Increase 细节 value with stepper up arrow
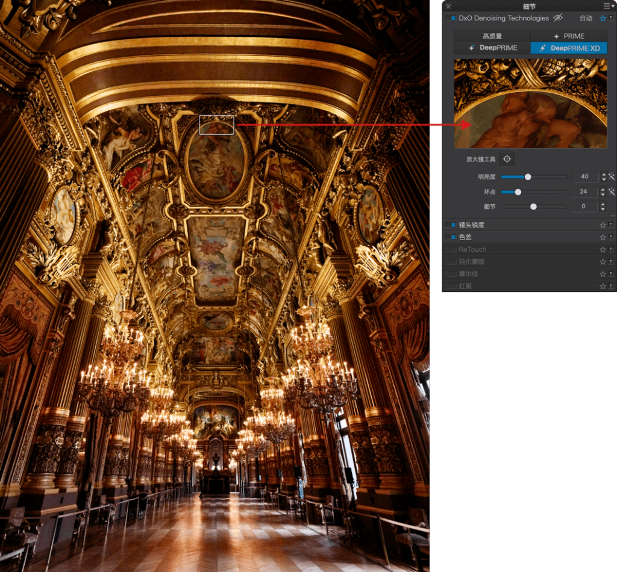This screenshot has height=572, width=617. (x=603, y=204)
